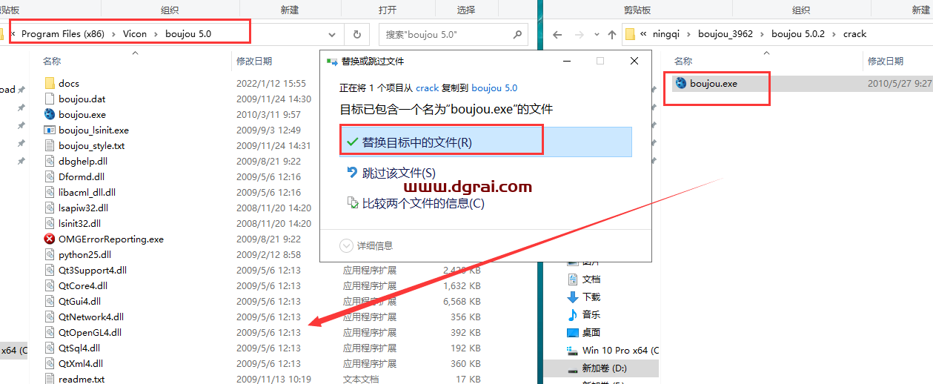Select the QtSql4.dll file name
The height and width of the screenshot is (384, 933).
pos(79,348)
